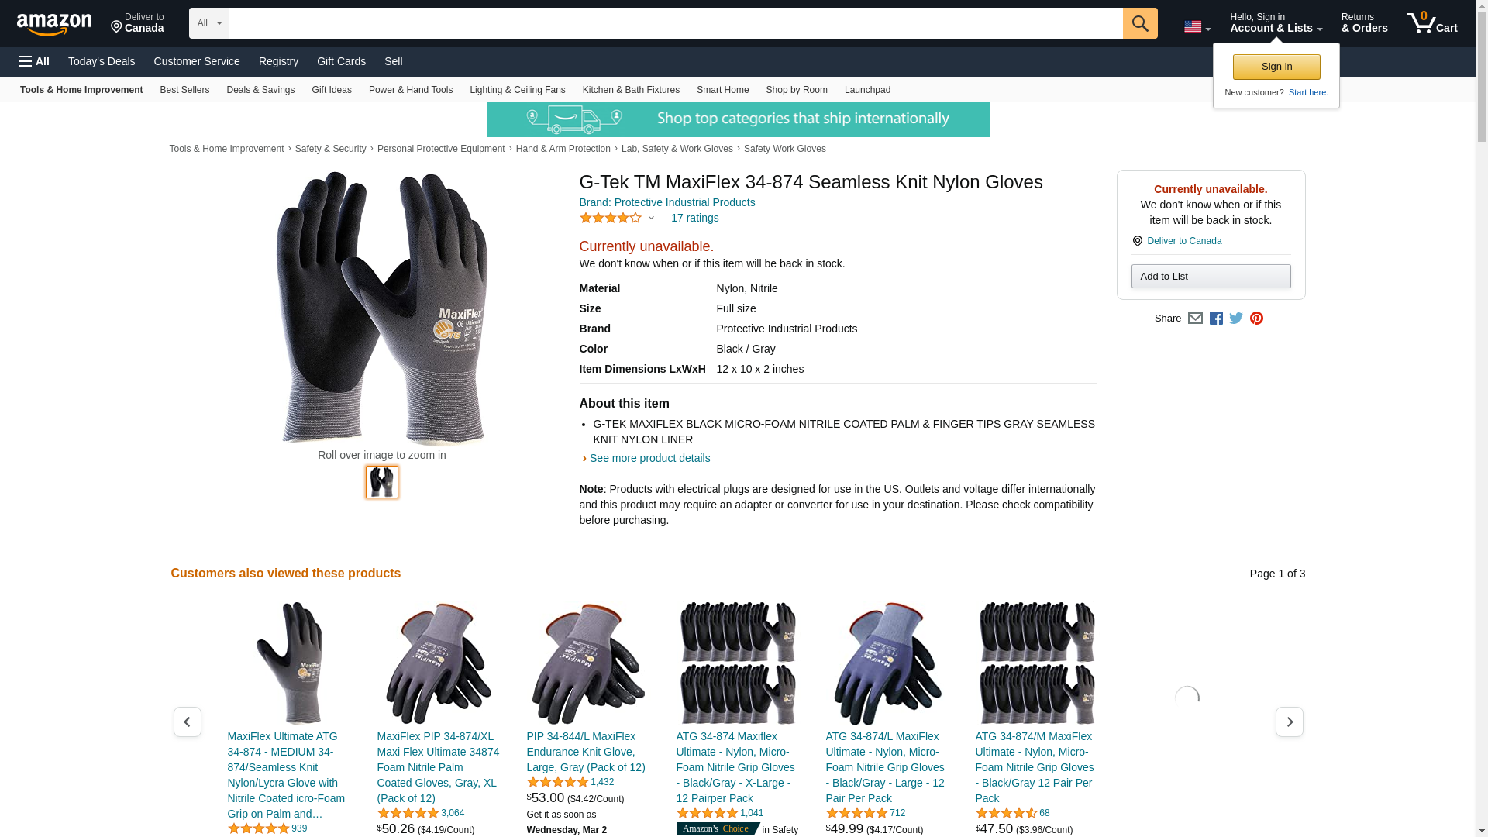Expand the All search category dropdown
The height and width of the screenshot is (837, 1488).
[x=209, y=23]
